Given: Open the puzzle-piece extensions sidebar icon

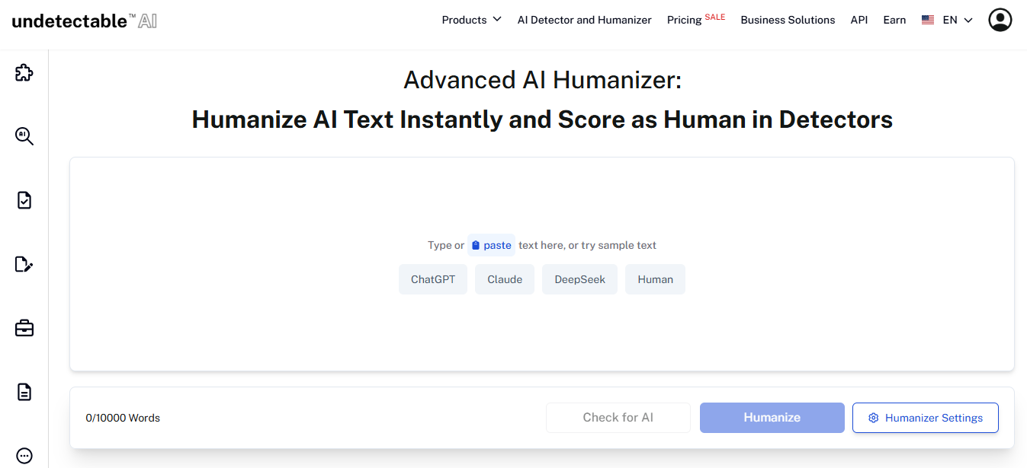Looking at the screenshot, I should click(x=24, y=73).
